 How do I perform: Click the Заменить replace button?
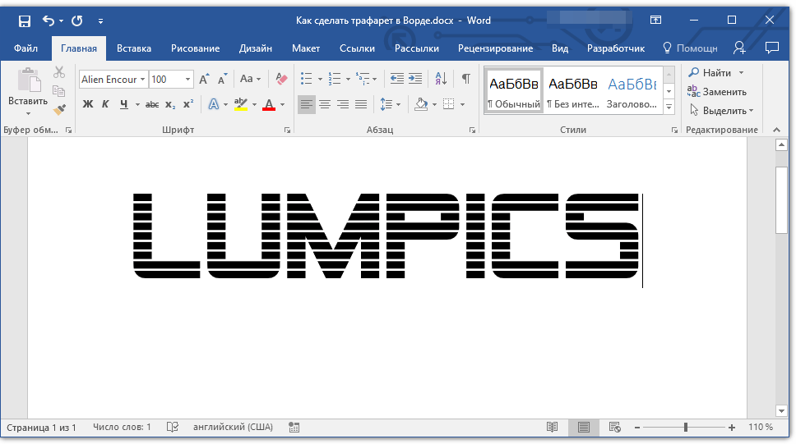pos(717,92)
